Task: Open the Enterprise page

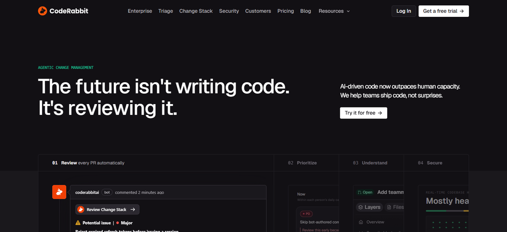Action: click(140, 11)
